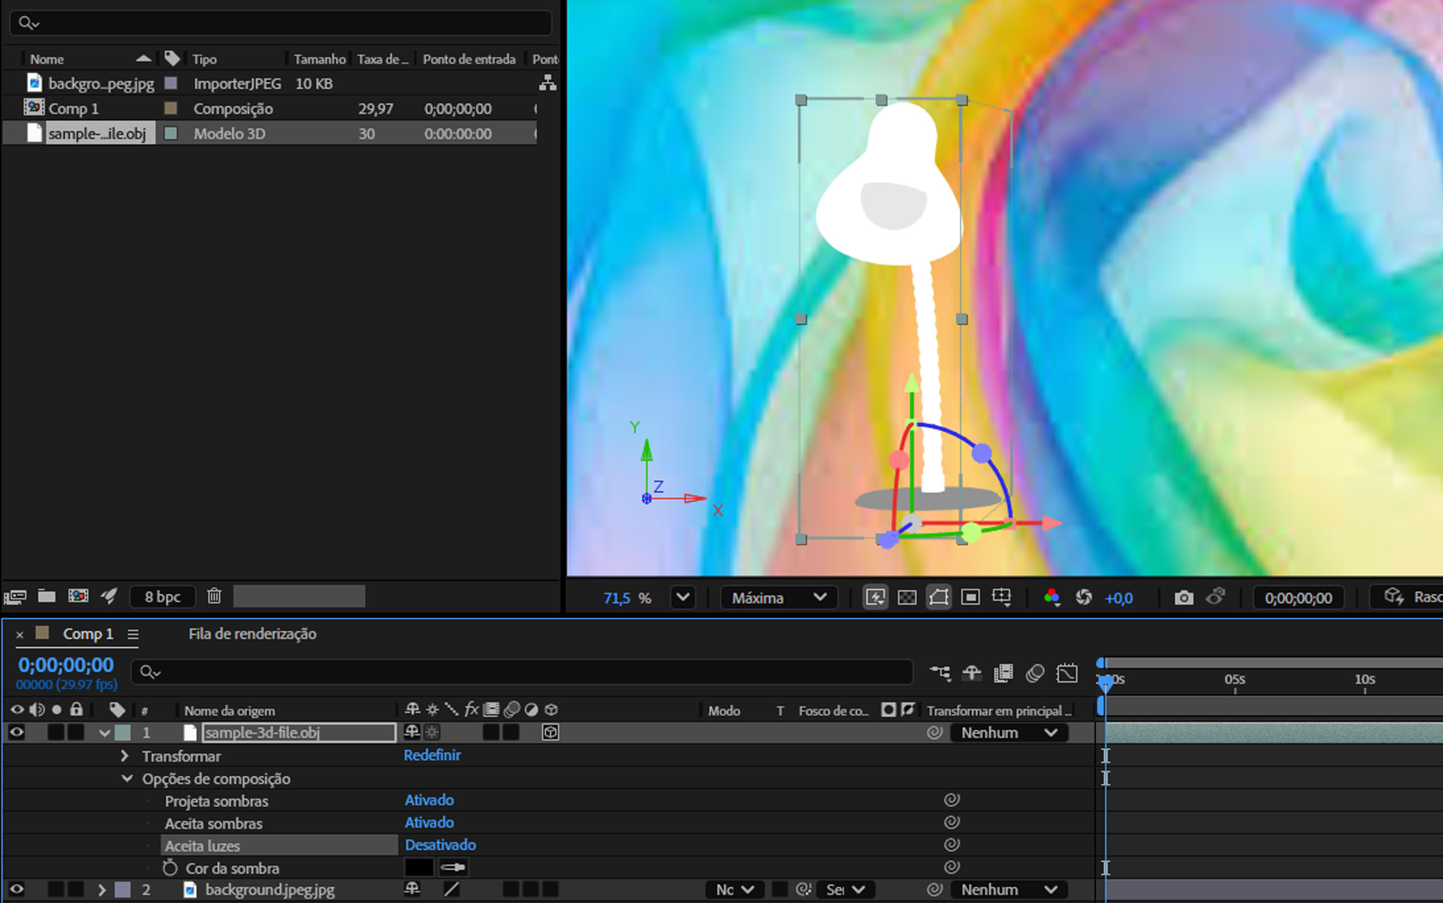1443x903 pixels.
Task: Click Ativado status for Projeta sombras
Action: coord(429,800)
